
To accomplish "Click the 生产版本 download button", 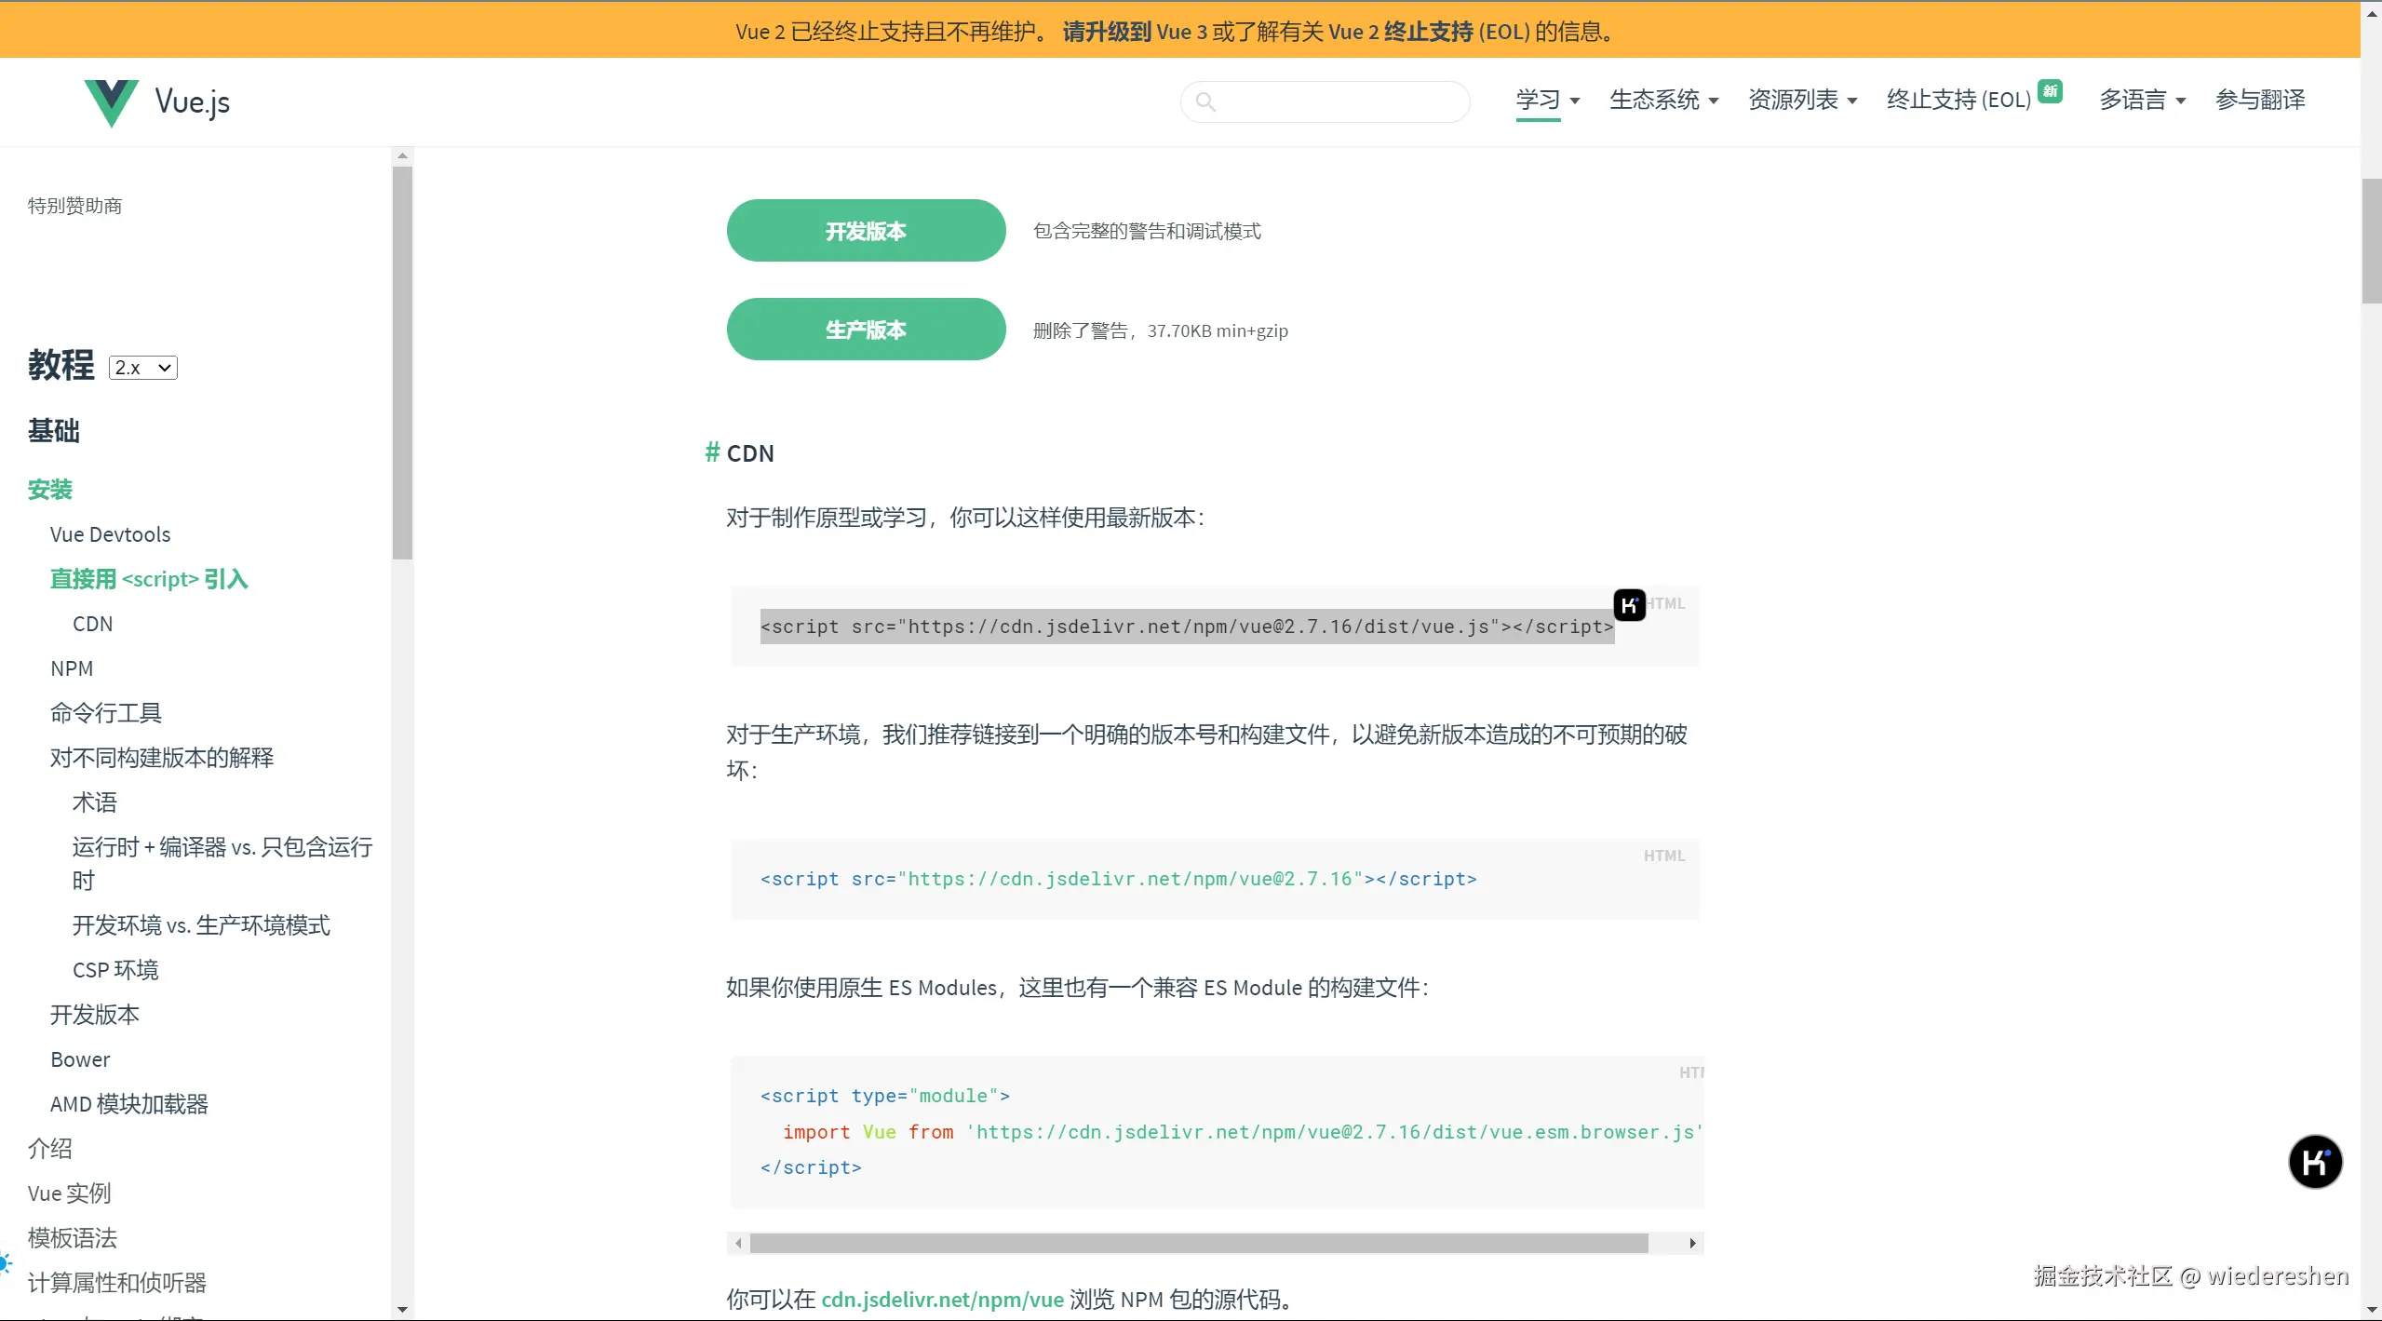I will [x=866, y=330].
